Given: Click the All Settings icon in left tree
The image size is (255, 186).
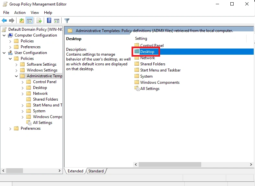Looking at the screenshot, I should (29, 123).
